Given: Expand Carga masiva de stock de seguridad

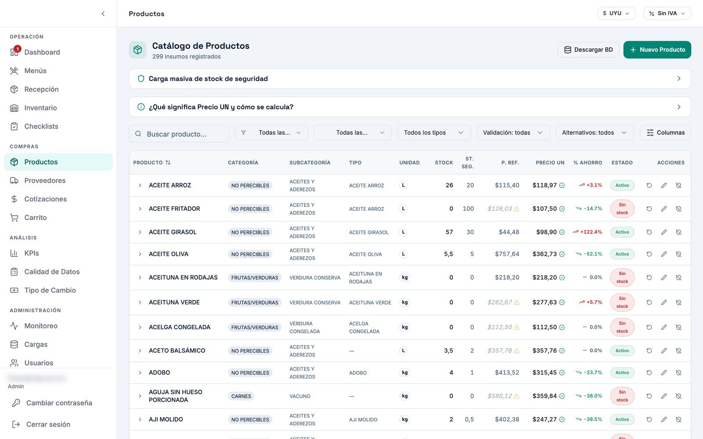Looking at the screenshot, I should point(409,79).
